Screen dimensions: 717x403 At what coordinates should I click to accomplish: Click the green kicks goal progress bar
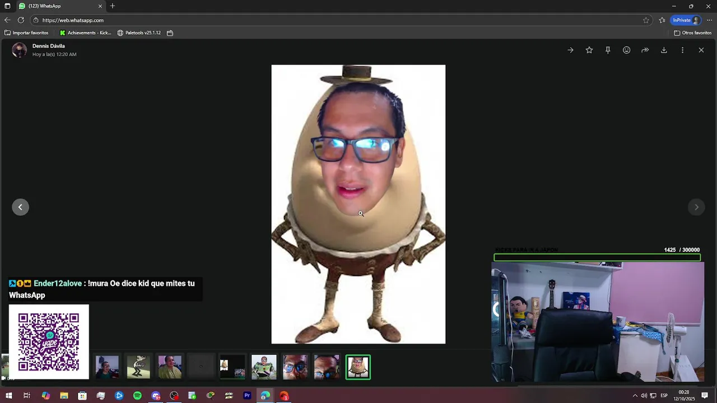click(x=597, y=257)
